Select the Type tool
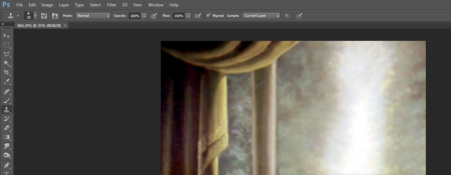The width and height of the screenshot is (451, 175). click(7, 173)
